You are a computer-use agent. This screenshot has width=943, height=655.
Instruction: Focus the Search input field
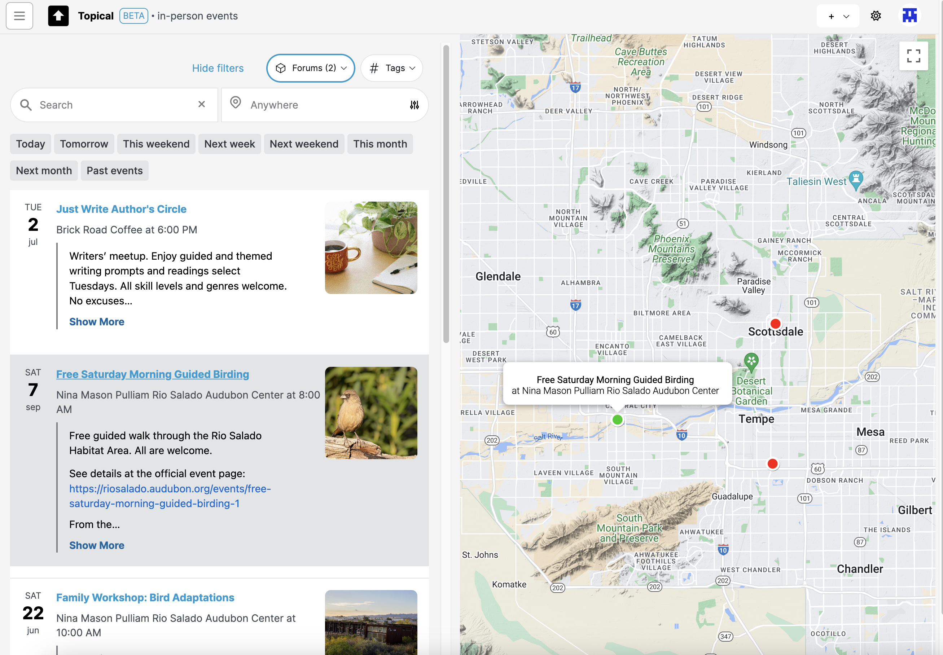click(114, 105)
